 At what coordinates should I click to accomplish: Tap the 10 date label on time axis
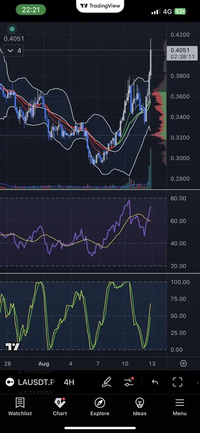[x=125, y=363]
